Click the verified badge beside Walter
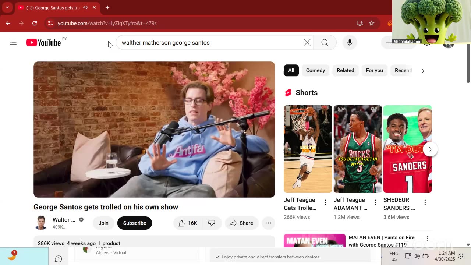The width and height of the screenshot is (471, 265). coord(81,220)
